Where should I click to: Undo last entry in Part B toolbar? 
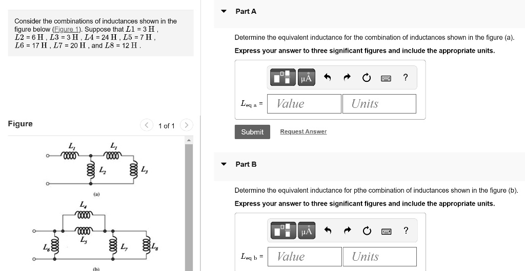coord(328,230)
